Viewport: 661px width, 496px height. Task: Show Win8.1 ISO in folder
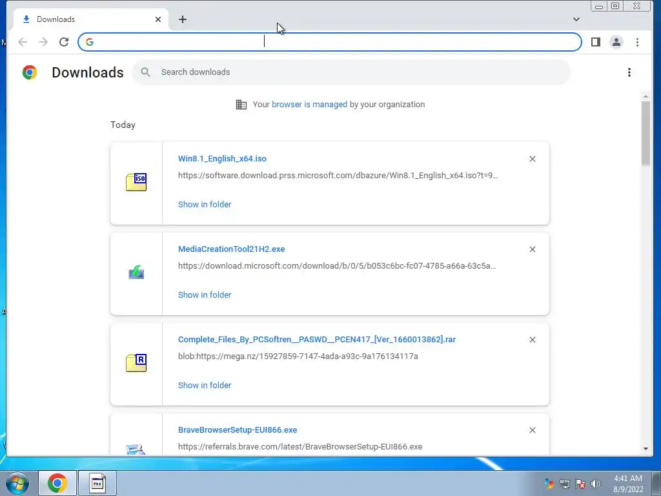(205, 205)
